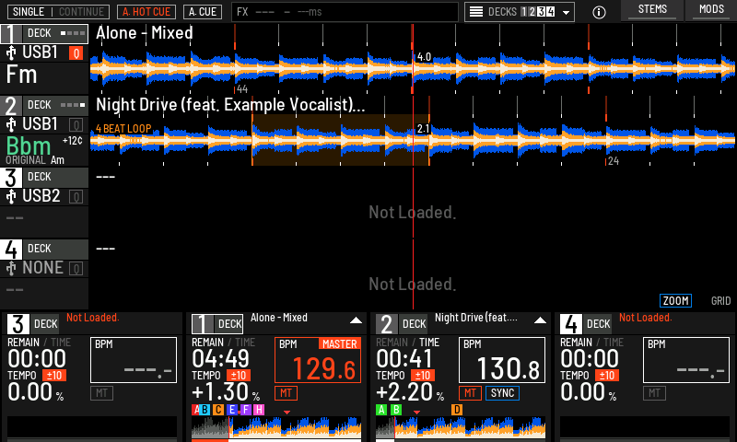Image resolution: width=737 pixels, height=442 pixels.
Task: Click the 0 box beside NONE on deck 4
Action: pyautogui.click(x=76, y=269)
